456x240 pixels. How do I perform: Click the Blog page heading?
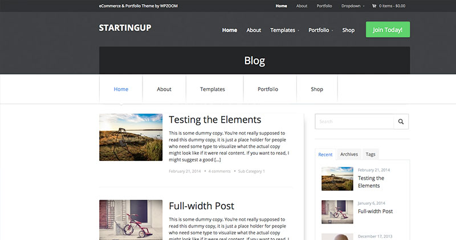(254, 61)
